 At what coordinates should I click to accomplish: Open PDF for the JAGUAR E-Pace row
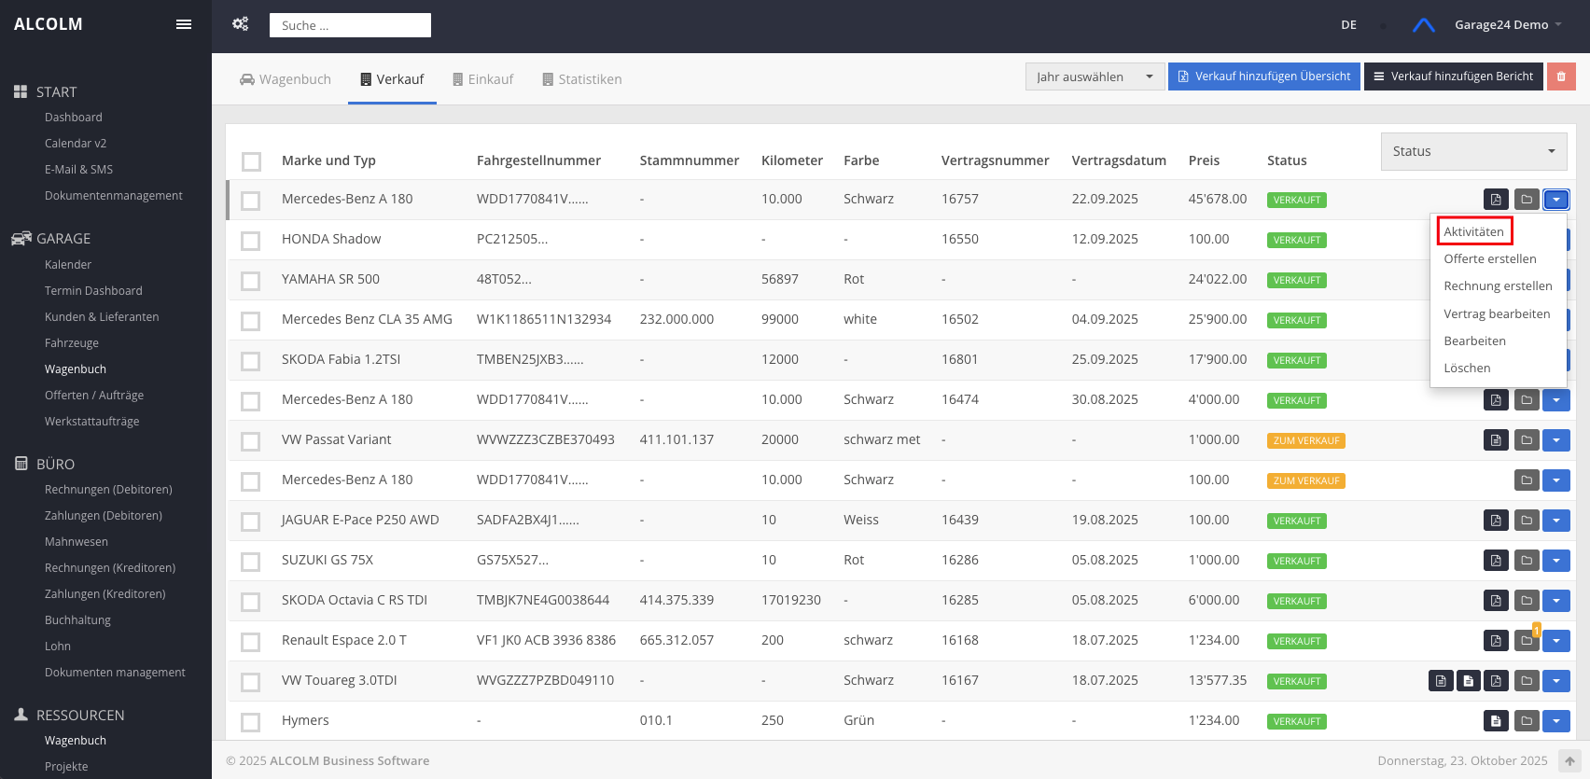[1496, 521]
